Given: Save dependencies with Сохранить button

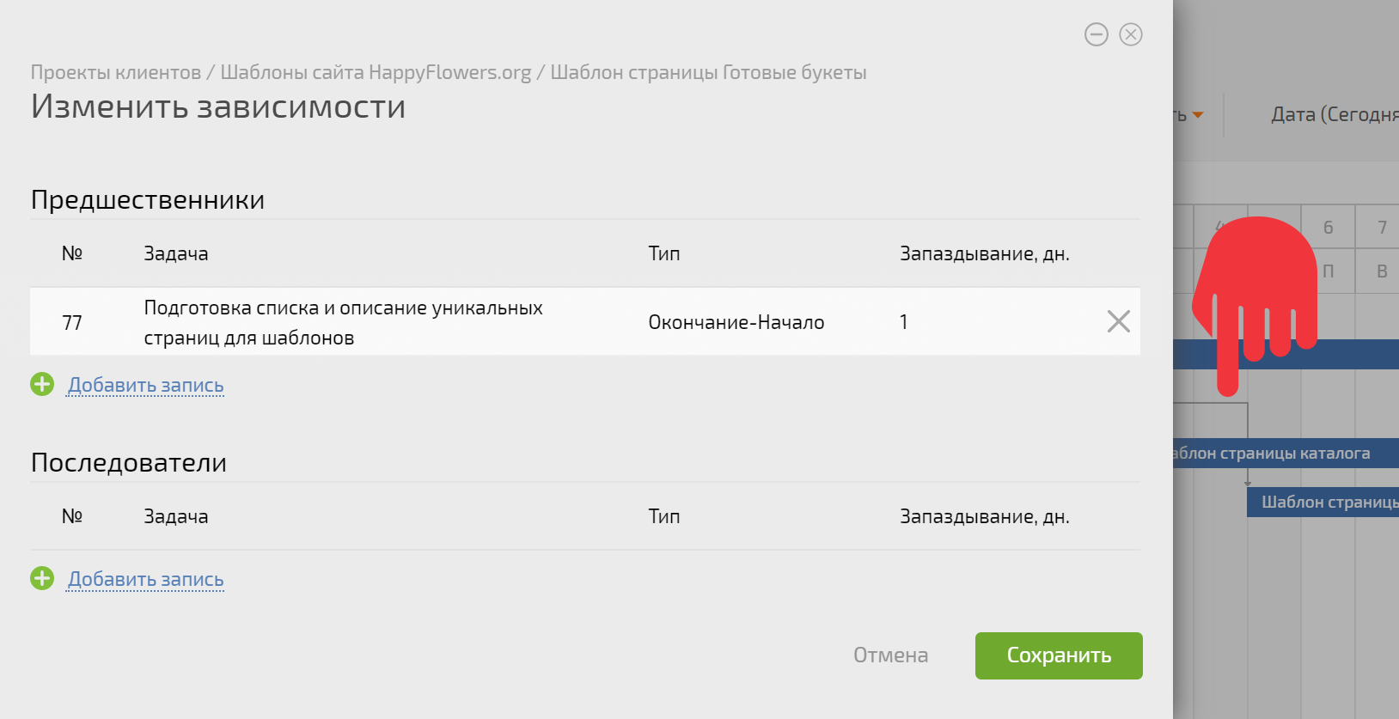Looking at the screenshot, I should [x=1059, y=655].
